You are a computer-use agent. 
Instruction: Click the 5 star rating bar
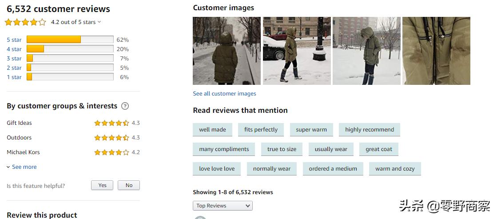click(x=70, y=40)
